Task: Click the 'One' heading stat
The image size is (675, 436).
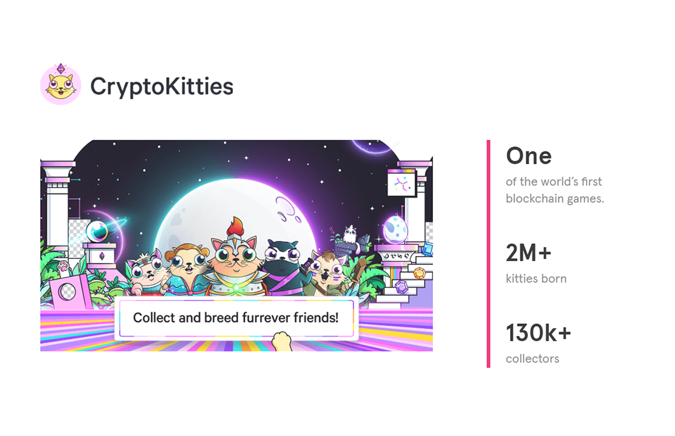Action: [529, 156]
